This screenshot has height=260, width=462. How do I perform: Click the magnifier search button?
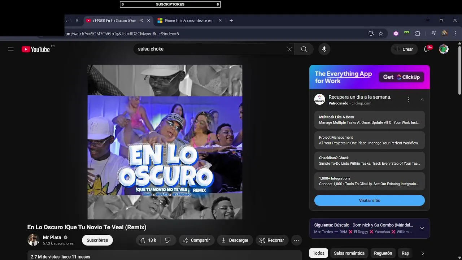(304, 49)
